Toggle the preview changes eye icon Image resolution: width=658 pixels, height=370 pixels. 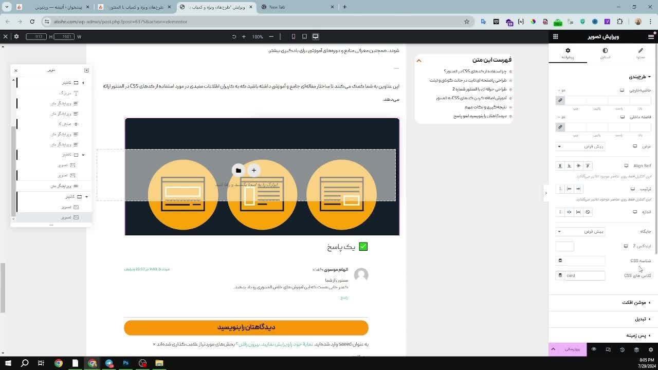[x=594, y=349]
